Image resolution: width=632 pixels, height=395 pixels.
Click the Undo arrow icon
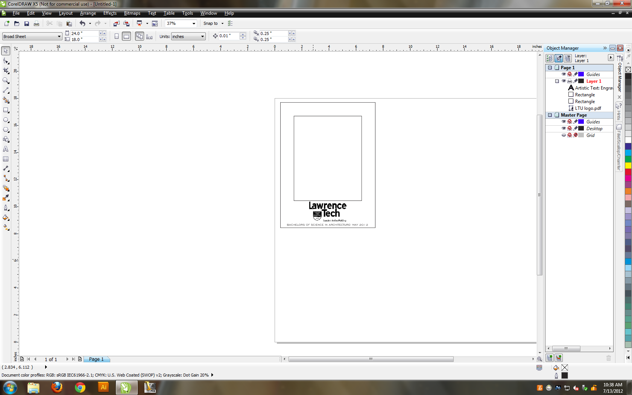82,23
